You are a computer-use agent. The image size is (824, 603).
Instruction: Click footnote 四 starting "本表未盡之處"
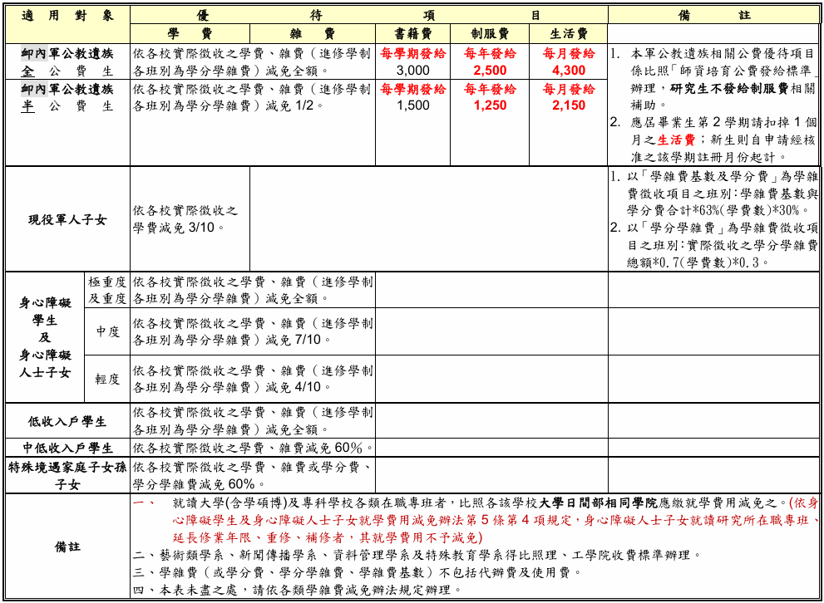(x=297, y=590)
